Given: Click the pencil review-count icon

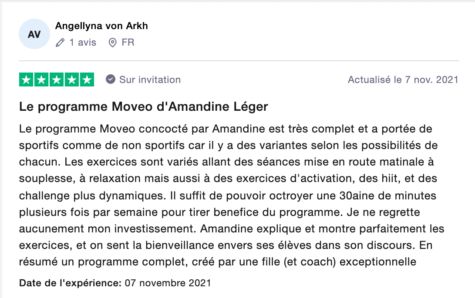Looking at the screenshot, I should (60, 43).
